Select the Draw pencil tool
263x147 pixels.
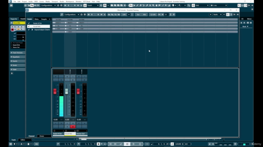137,5
